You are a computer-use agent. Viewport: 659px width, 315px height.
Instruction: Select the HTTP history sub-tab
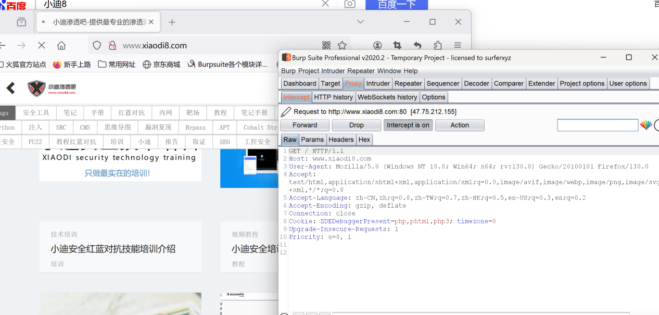[334, 97]
